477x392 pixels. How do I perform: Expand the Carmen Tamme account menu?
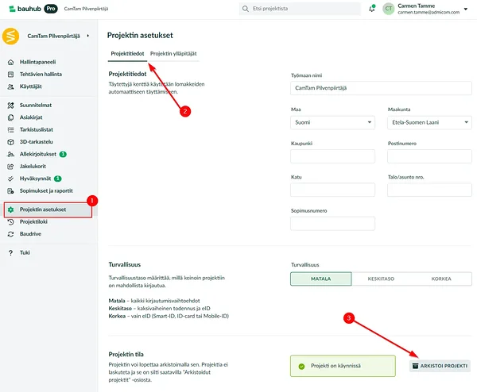pos(465,9)
